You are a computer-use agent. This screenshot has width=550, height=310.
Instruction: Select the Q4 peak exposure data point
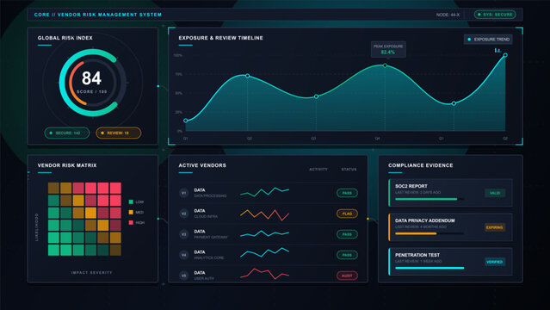point(385,65)
